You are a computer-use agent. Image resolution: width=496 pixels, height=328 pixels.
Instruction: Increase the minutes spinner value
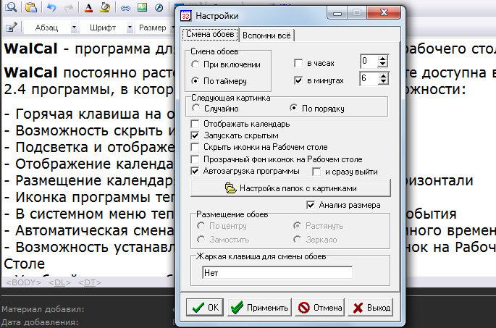(383, 75)
